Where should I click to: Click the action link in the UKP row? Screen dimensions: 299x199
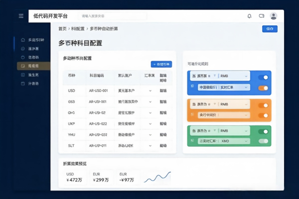click(x=163, y=124)
